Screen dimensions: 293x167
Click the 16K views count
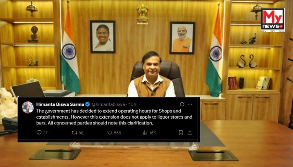point(152,133)
